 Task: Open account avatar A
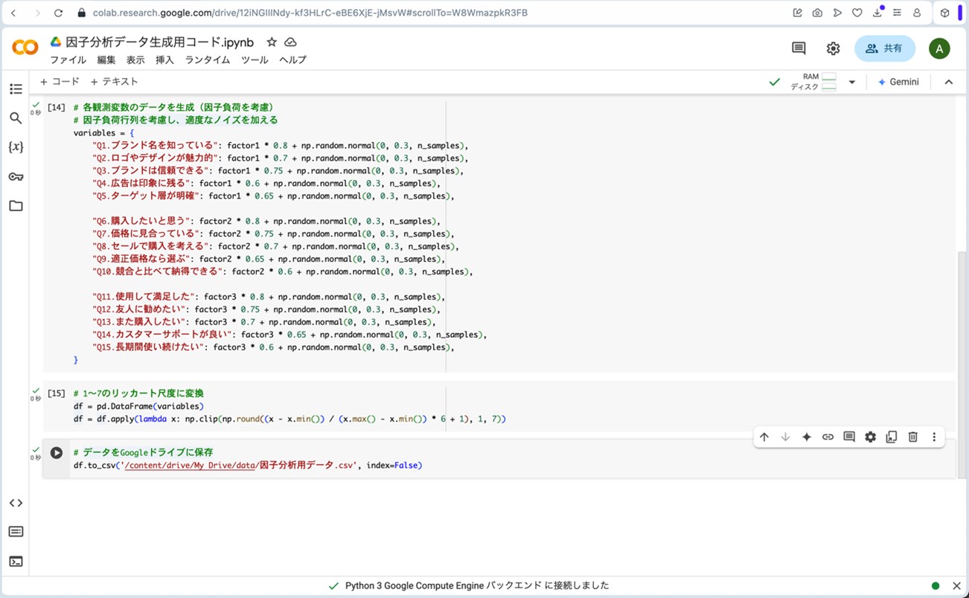click(939, 48)
